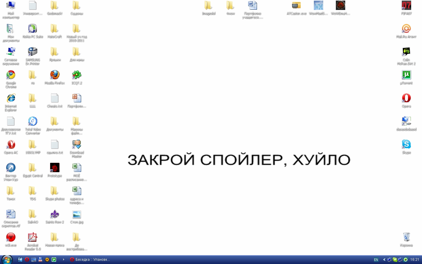The height and width of the screenshot is (264, 422).
Task: Restore the Беседка :: Улановк window
Action: click(x=91, y=260)
